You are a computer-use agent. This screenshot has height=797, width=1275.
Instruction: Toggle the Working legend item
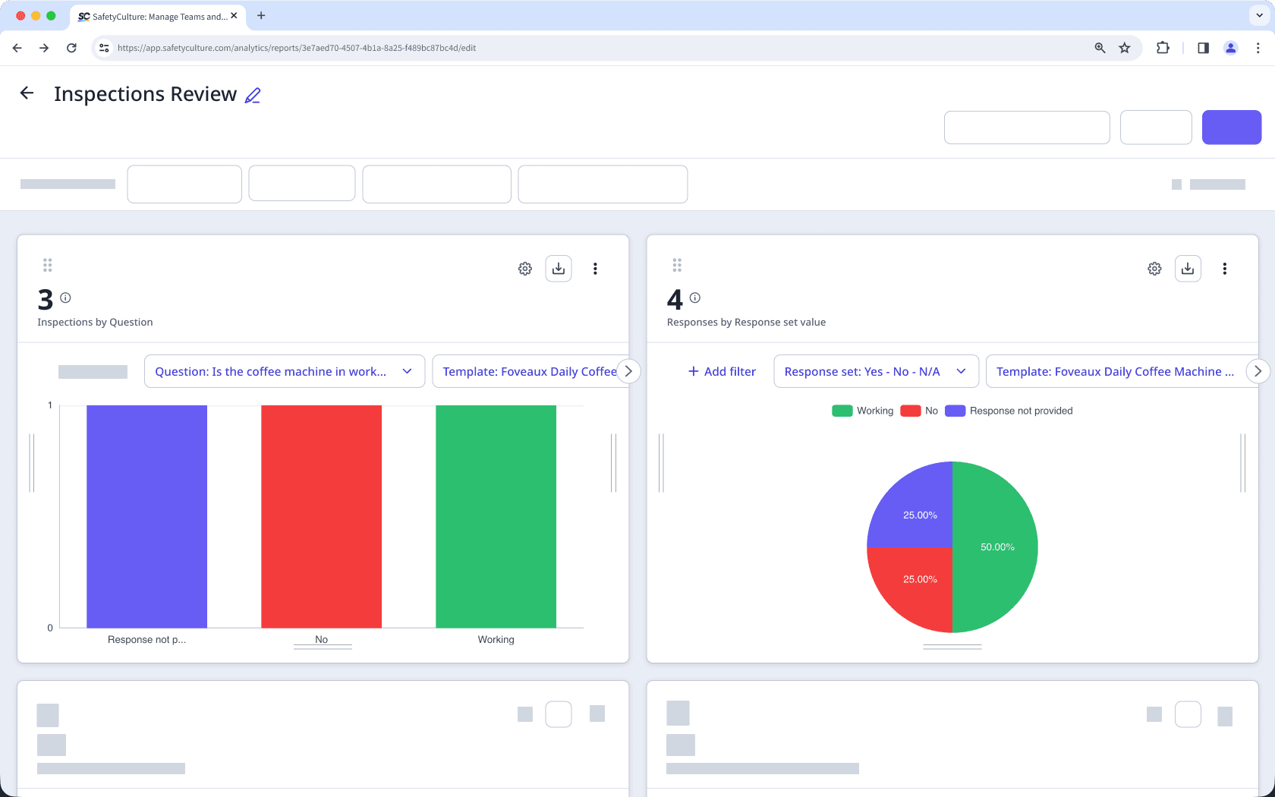click(x=862, y=411)
